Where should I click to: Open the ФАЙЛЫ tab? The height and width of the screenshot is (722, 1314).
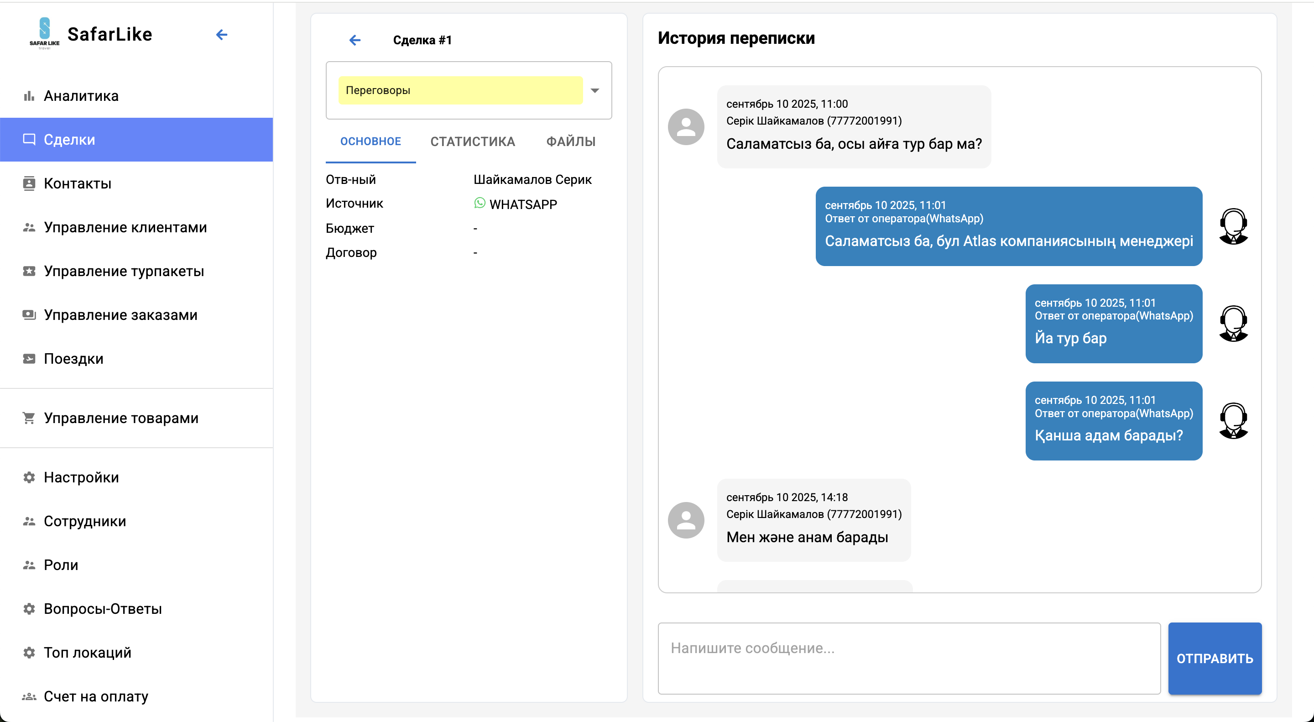click(x=571, y=141)
